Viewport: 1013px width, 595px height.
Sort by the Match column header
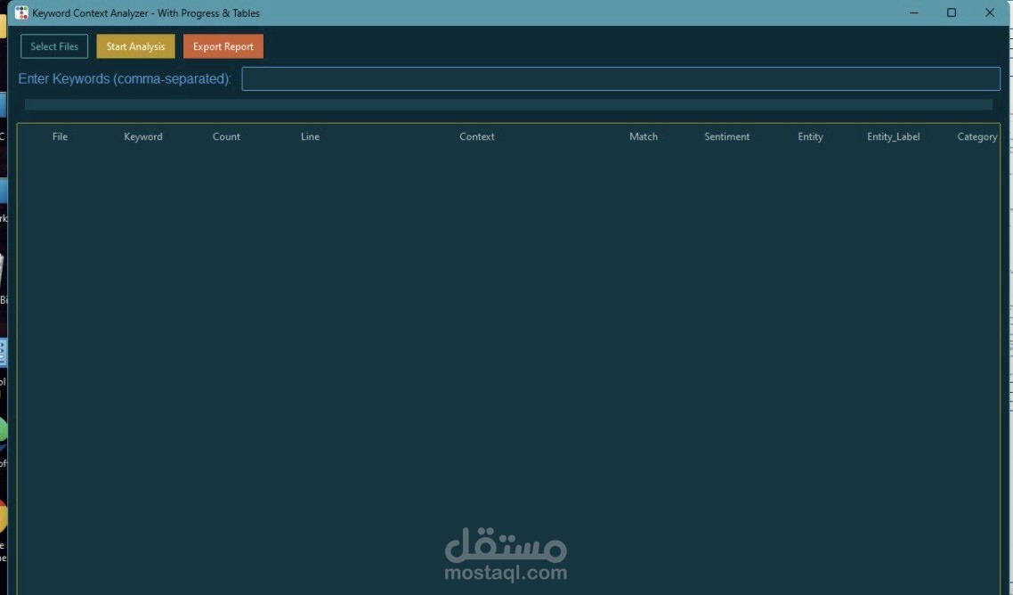tap(644, 136)
